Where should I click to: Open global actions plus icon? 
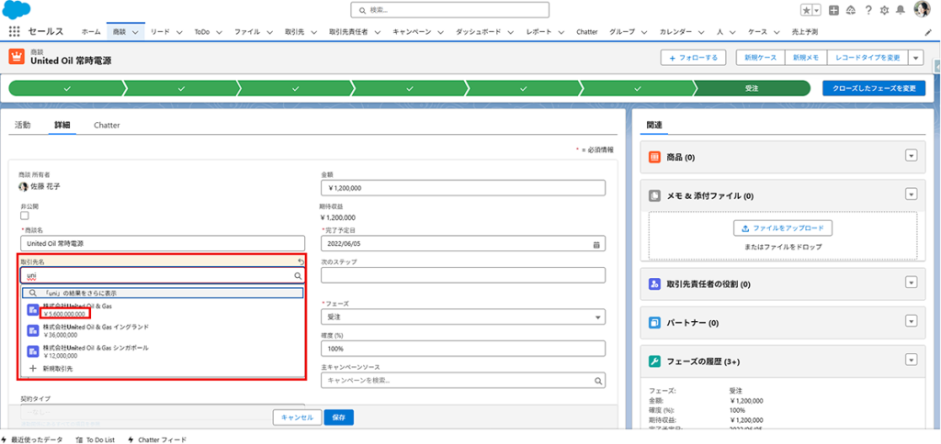[833, 10]
